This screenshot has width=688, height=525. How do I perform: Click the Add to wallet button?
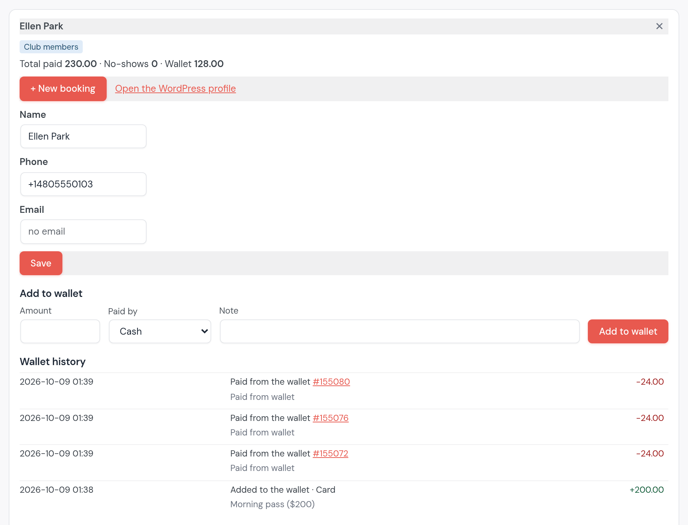pyautogui.click(x=628, y=331)
